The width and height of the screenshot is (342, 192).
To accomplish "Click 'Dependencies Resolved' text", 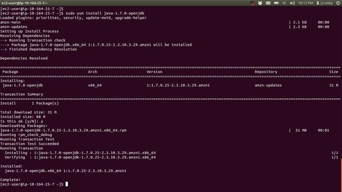I will click(24, 58).
